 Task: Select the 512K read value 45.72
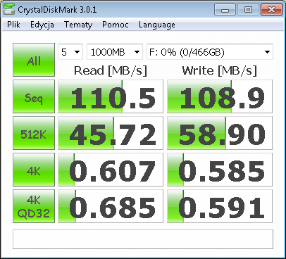(111, 133)
